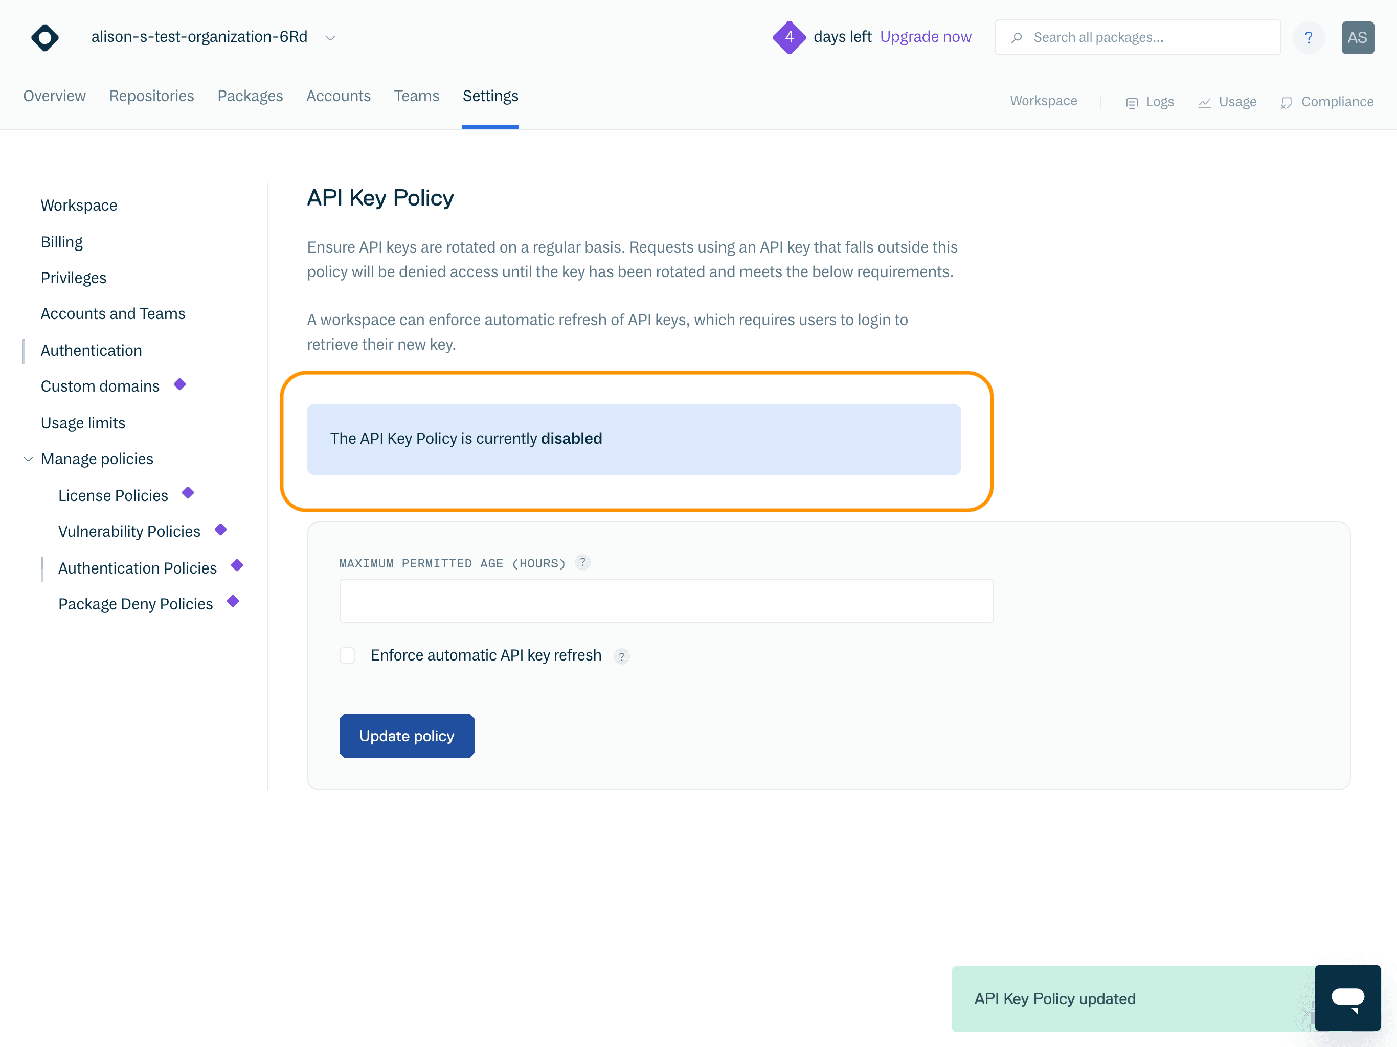Open the chat support widget
This screenshot has width=1397, height=1047.
pos(1347,998)
